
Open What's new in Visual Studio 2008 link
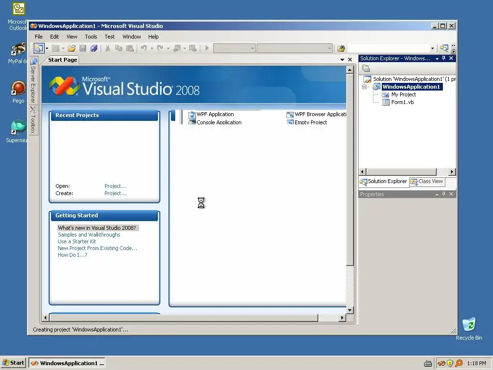coord(97,228)
